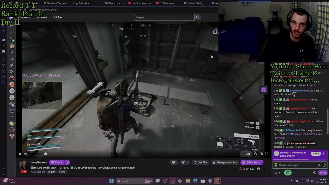329x185 pixels.
Task: Reload the page with the refresh button
Action: 20,10
